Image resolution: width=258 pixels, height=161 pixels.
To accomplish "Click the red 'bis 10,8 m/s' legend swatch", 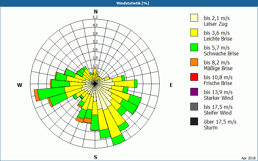I will pyautogui.click(x=194, y=77).
